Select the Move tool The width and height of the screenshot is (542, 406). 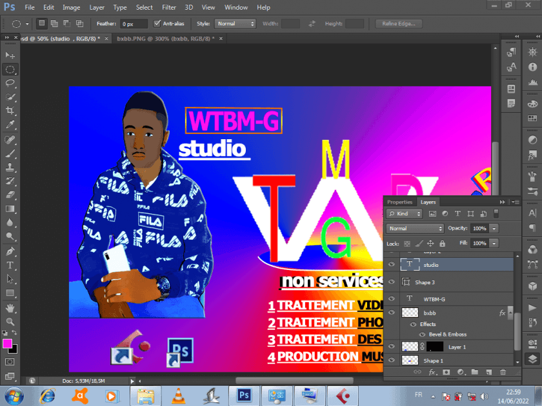click(10, 55)
